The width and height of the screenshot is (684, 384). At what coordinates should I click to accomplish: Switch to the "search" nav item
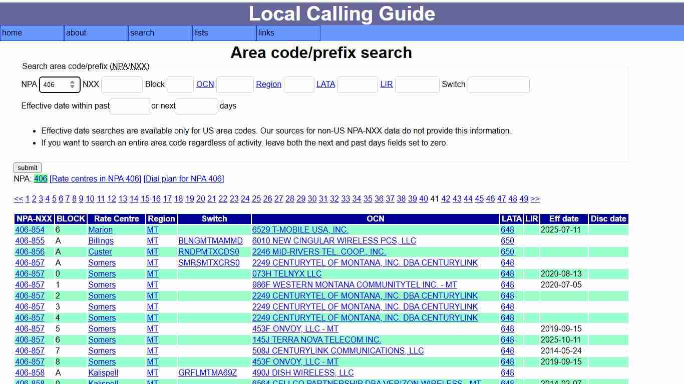coord(142,33)
